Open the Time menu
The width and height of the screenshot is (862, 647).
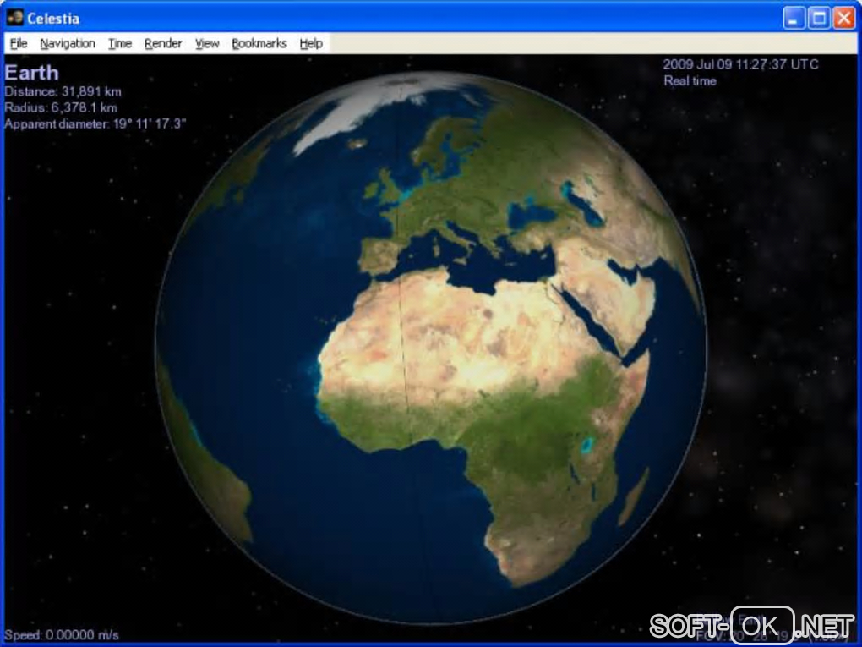point(120,43)
